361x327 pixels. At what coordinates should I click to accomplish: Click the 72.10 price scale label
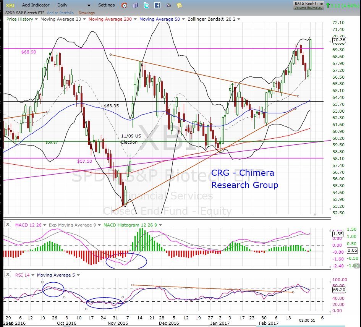[x=338, y=23]
